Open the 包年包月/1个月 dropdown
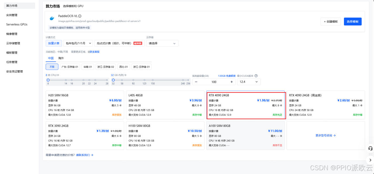Screen dimensions: 374x174 [78, 43]
